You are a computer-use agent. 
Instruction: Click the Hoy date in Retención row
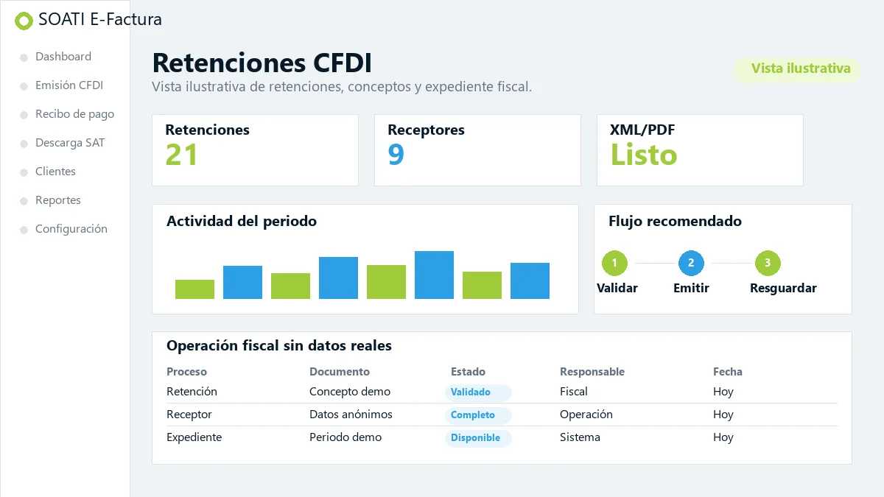tap(723, 392)
